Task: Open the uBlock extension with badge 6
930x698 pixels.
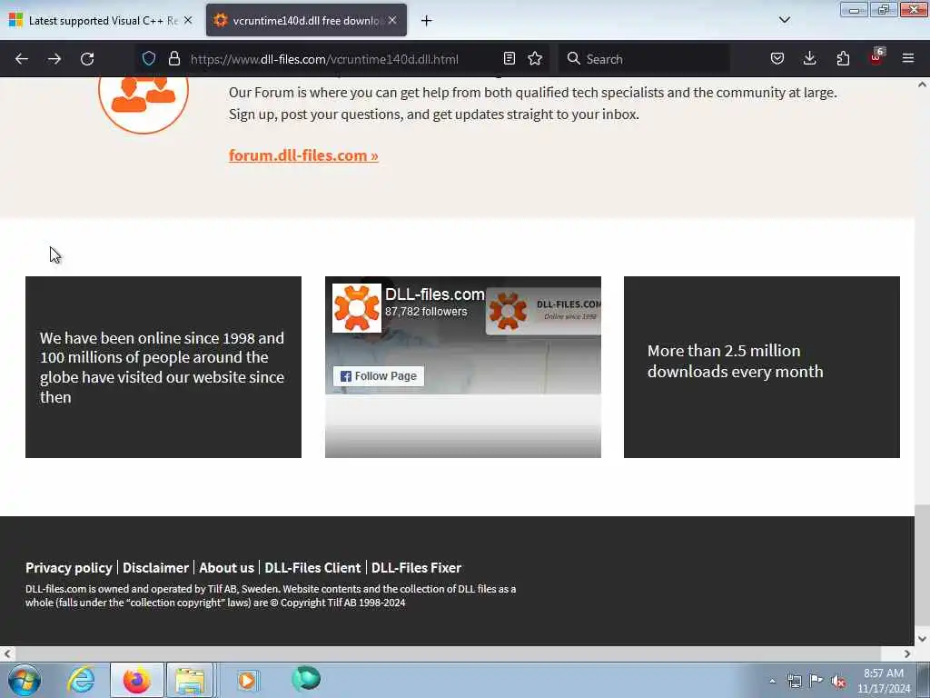Action: point(876,57)
